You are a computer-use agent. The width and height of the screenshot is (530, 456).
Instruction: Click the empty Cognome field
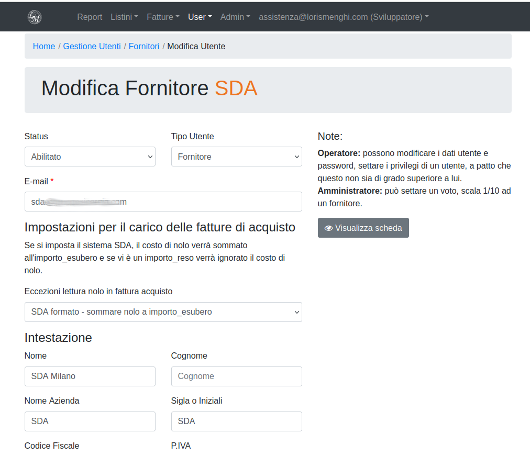pyautogui.click(x=237, y=376)
